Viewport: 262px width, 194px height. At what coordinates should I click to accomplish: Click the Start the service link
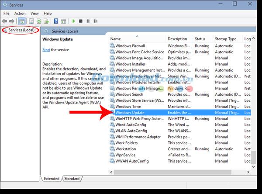(x=46, y=50)
